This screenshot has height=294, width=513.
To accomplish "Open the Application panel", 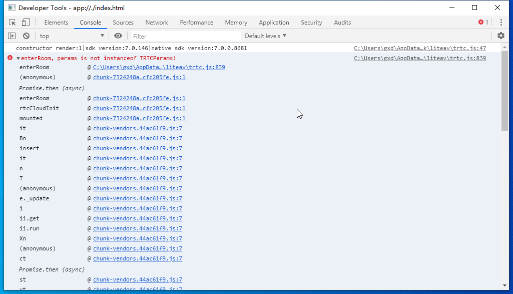I will [x=274, y=22].
